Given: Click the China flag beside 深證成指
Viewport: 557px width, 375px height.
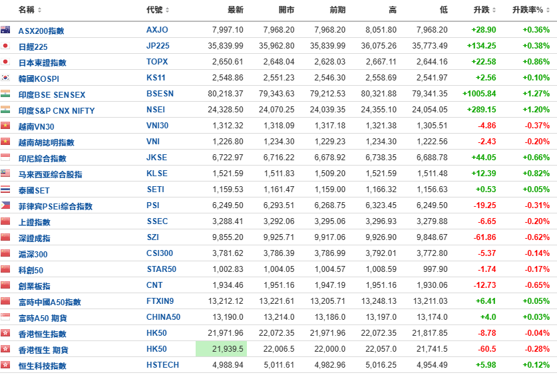Looking at the screenshot, I should tap(5, 237).
